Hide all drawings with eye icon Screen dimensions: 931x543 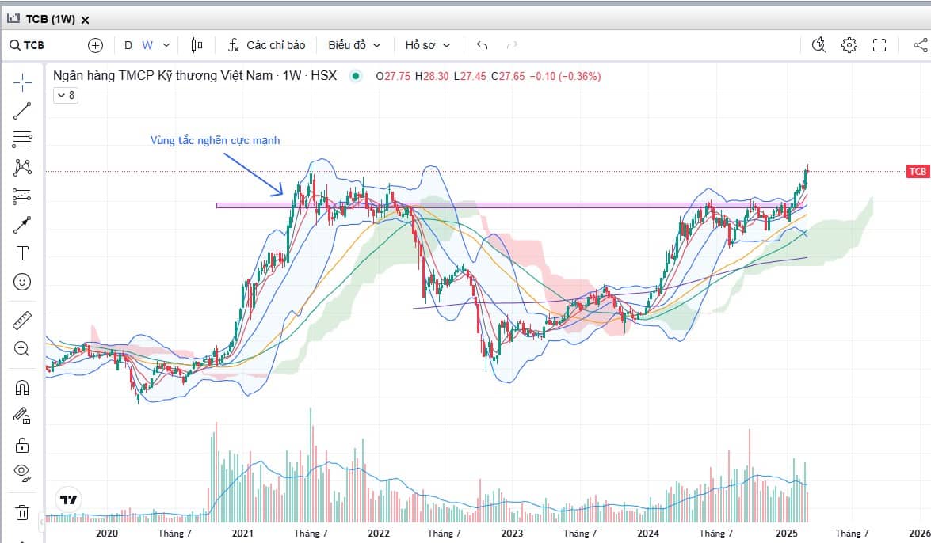22,473
